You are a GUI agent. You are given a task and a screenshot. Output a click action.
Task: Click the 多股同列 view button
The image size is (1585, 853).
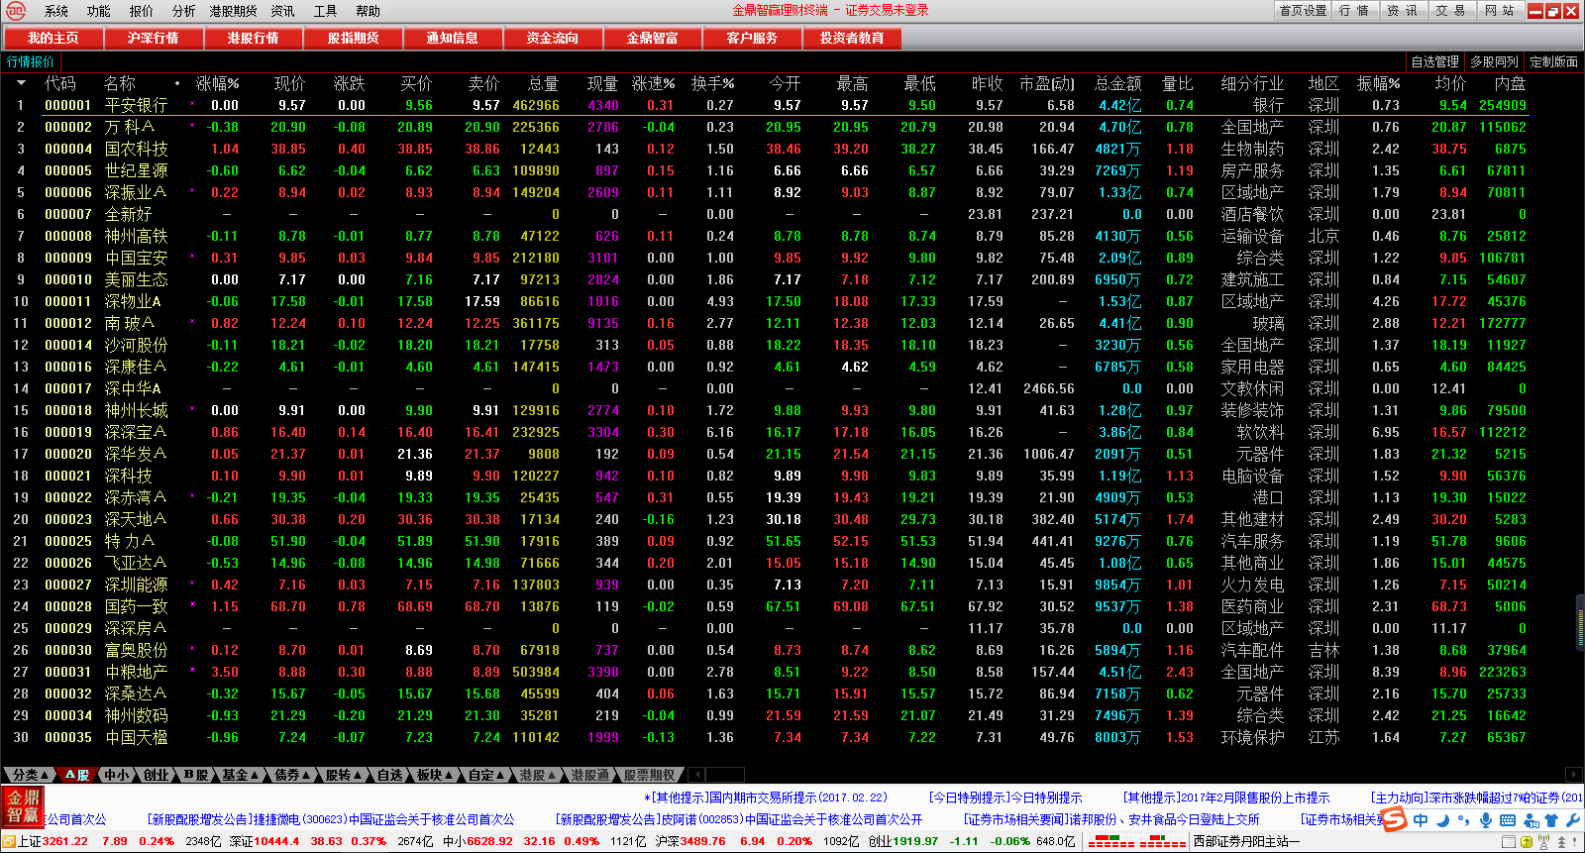point(1495,61)
